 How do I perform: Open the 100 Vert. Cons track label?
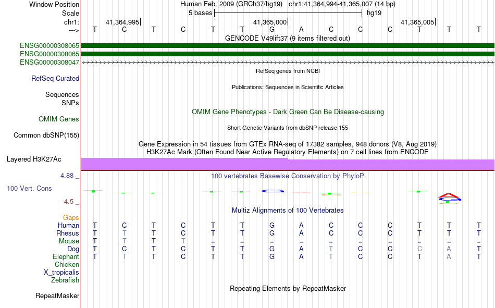pos(29,188)
